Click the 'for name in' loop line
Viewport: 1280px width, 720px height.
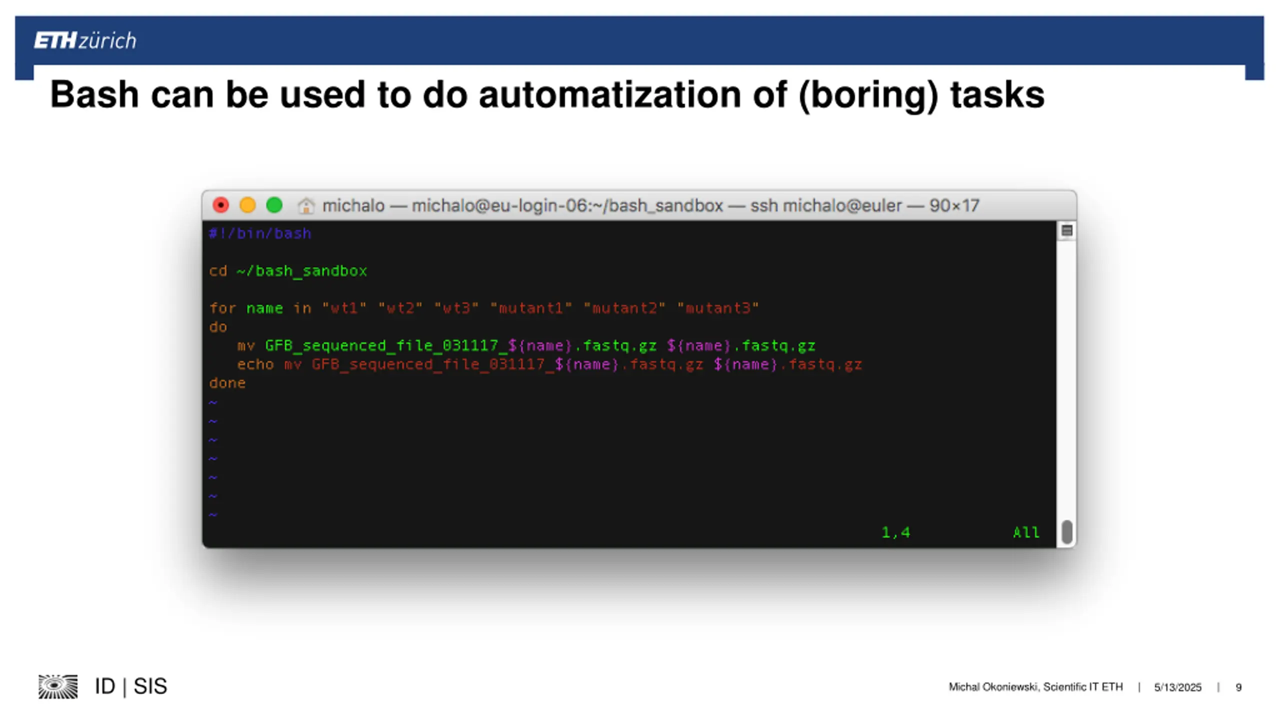(484, 308)
